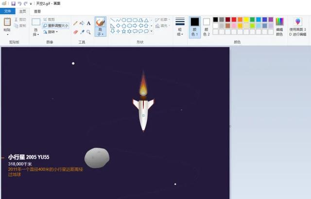Pick the red color swatch

234,19
